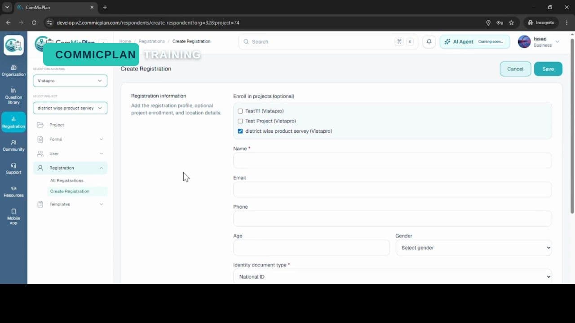The height and width of the screenshot is (323, 575).
Task: Open the Vistapro organization dropdown
Action: (x=70, y=81)
